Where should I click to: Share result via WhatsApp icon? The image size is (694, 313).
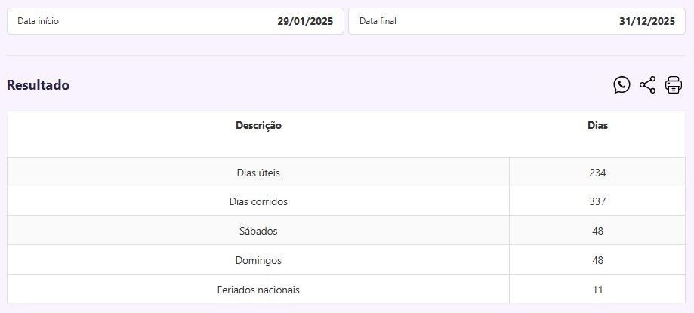coord(622,85)
